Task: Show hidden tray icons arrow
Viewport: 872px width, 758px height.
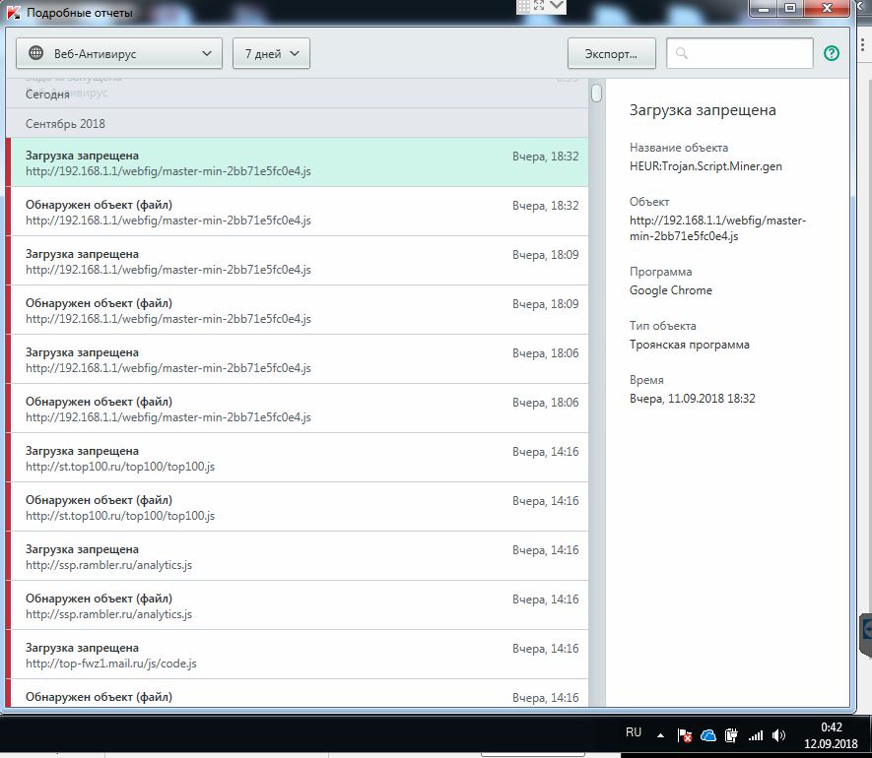Action: click(660, 735)
